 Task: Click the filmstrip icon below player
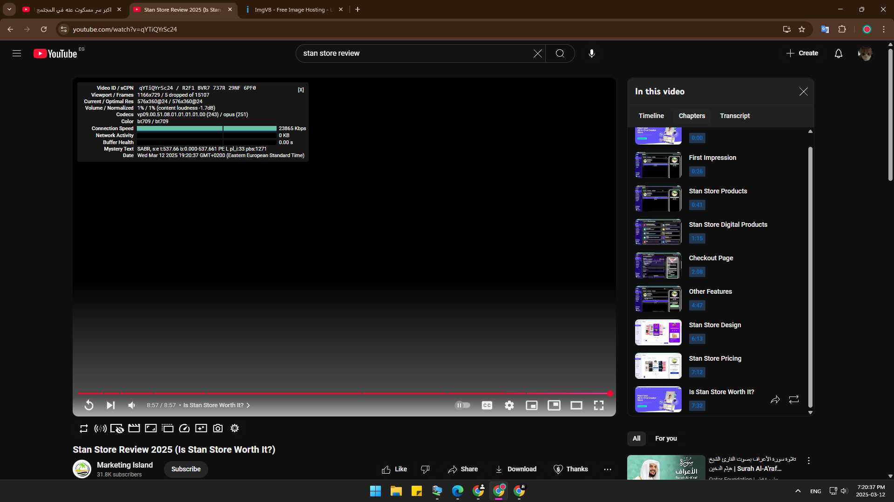click(168, 429)
